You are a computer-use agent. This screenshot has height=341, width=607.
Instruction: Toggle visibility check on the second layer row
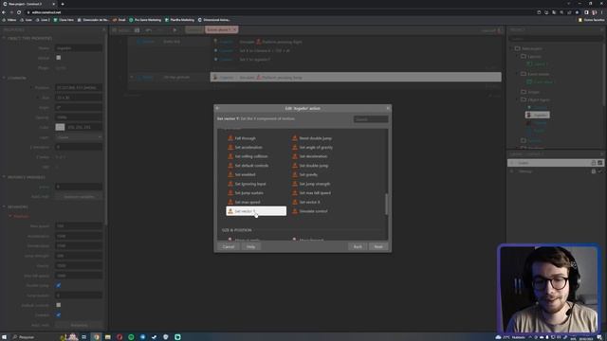pyautogui.click(x=600, y=171)
